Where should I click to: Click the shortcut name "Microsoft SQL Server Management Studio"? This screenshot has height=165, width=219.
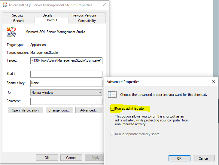[x=55, y=32]
